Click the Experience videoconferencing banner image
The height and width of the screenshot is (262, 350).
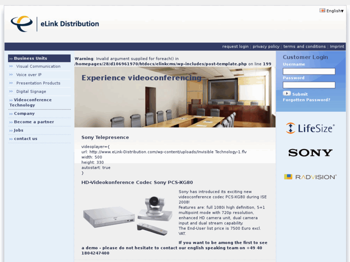175,97
